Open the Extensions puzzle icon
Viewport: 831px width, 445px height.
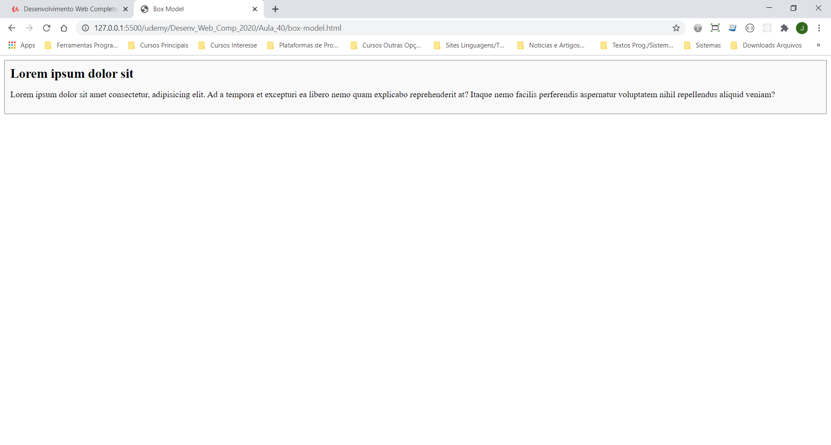pos(784,28)
